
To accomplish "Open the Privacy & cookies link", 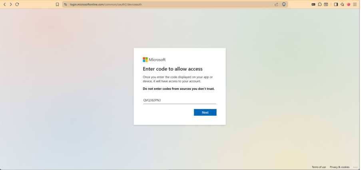I will pos(339,167).
